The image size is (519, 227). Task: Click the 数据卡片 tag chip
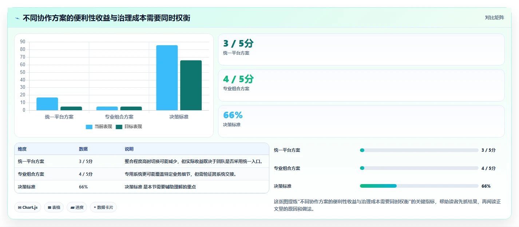(103, 207)
